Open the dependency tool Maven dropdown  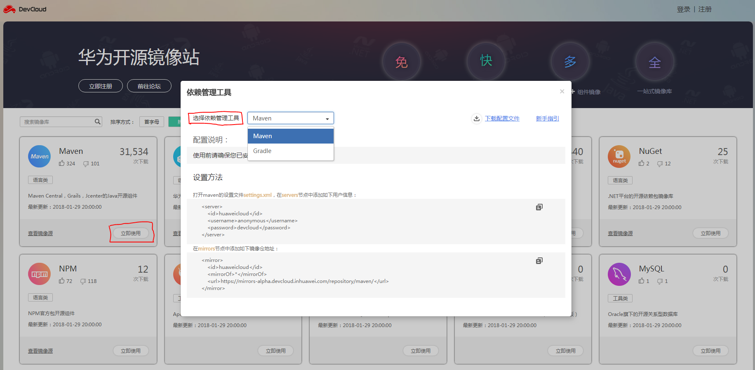(x=291, y=118)
